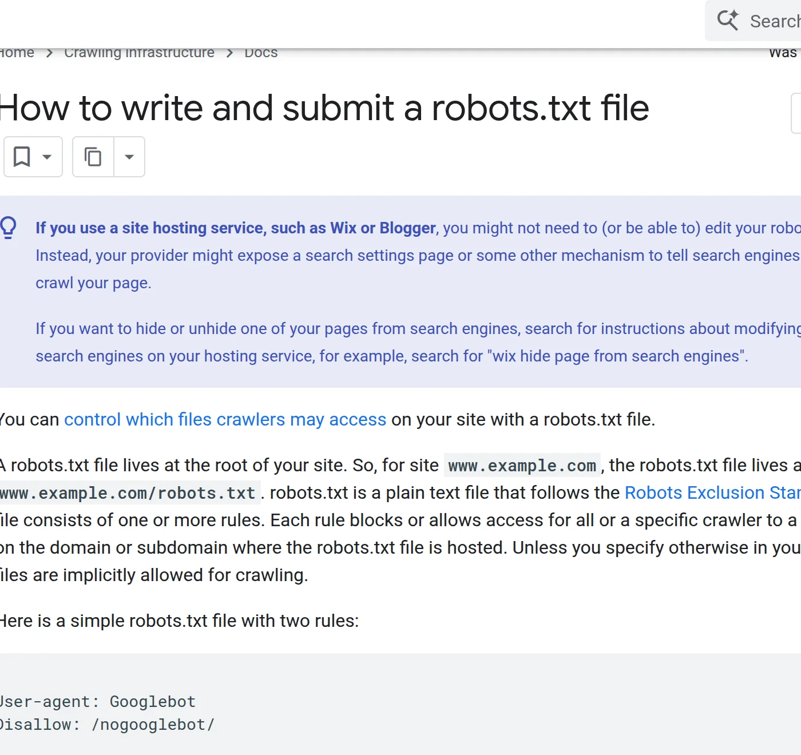This screenshot has width=801, height=755.
Task: Click the quoted text "wix hide page from search engines"
Action: (616, 356)
